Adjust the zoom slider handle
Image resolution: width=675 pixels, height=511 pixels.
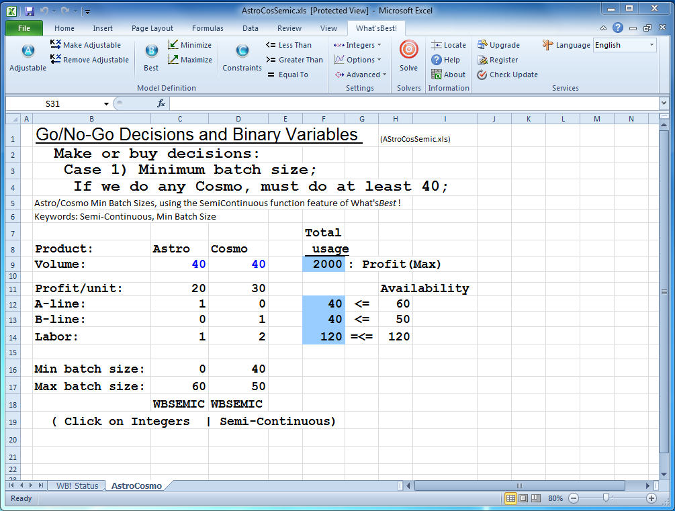(x=606, y=498)
